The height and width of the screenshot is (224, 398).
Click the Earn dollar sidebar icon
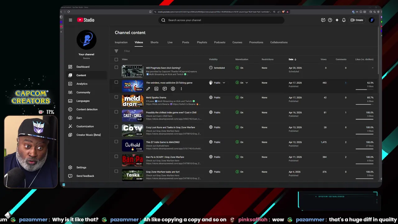coord(70,118)
